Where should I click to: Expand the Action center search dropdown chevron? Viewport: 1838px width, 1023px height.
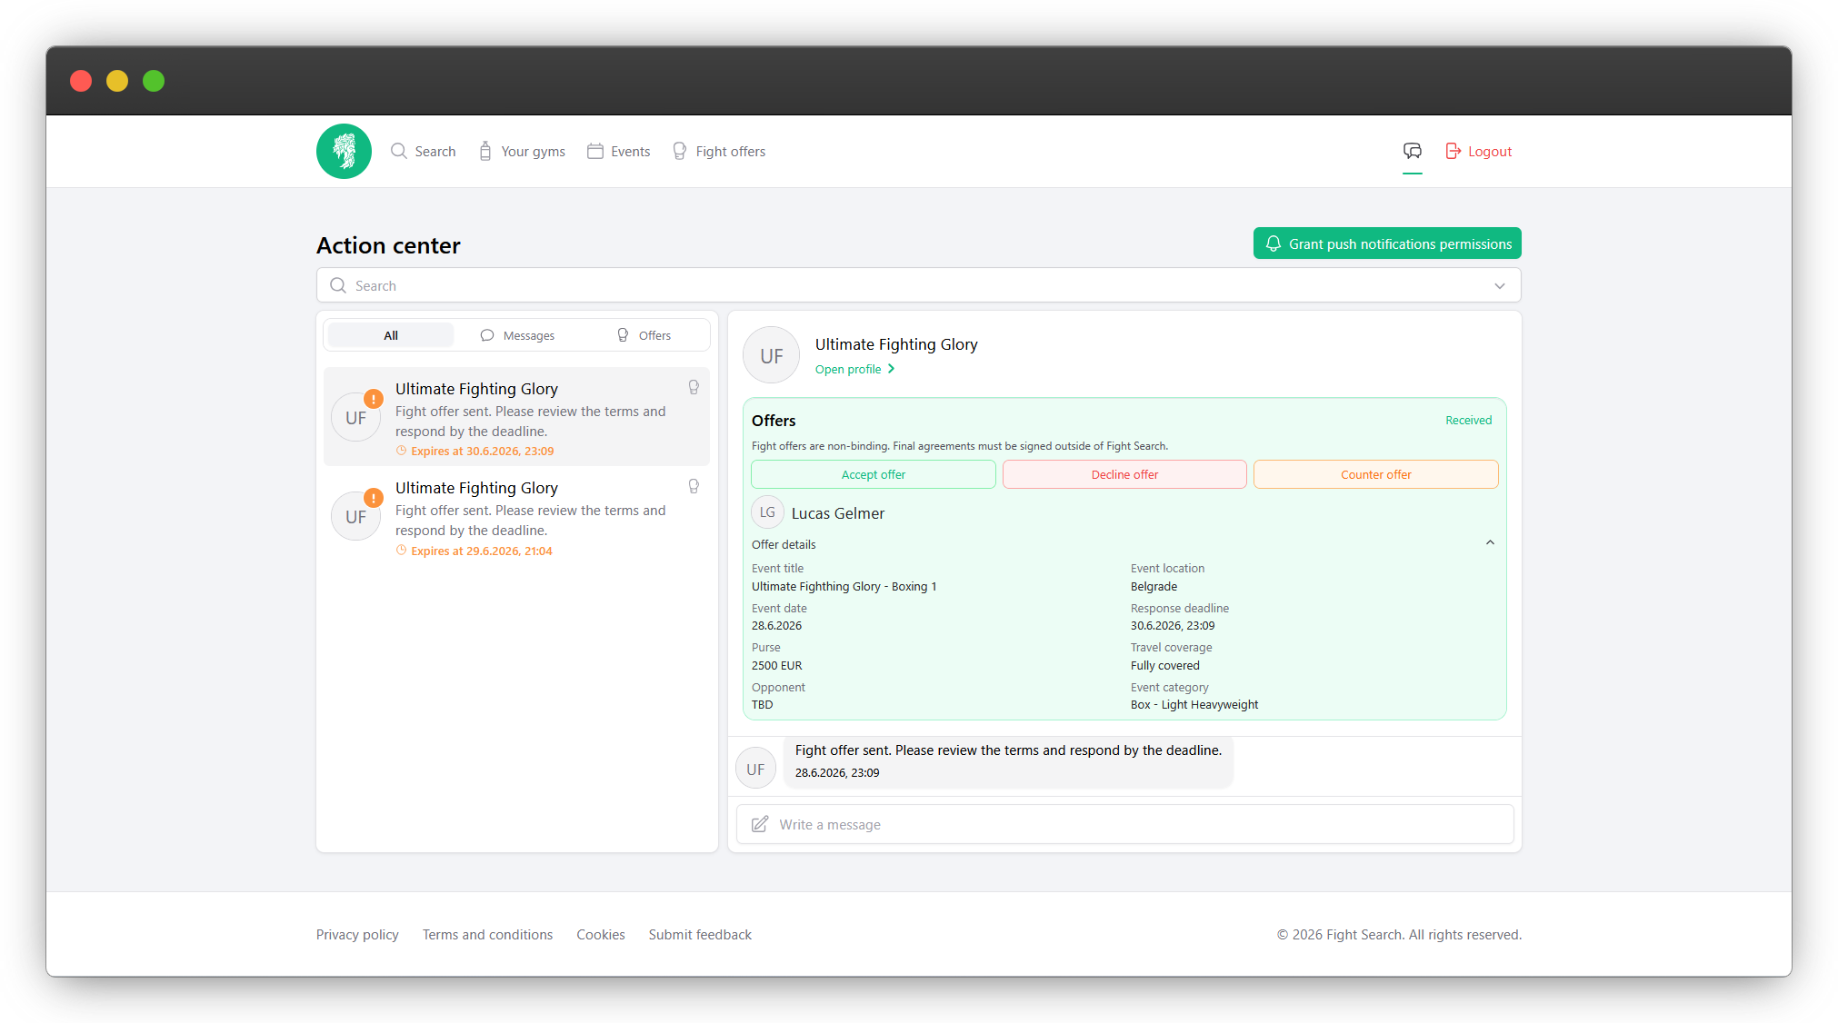1500,285
